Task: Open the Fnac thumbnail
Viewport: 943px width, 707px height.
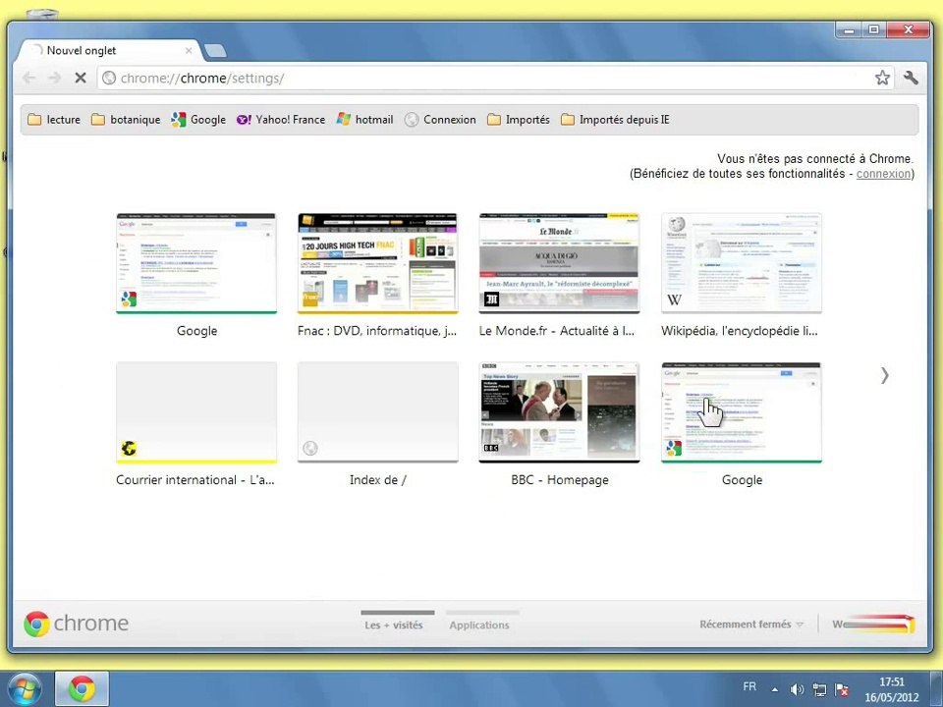Action: 377,263
